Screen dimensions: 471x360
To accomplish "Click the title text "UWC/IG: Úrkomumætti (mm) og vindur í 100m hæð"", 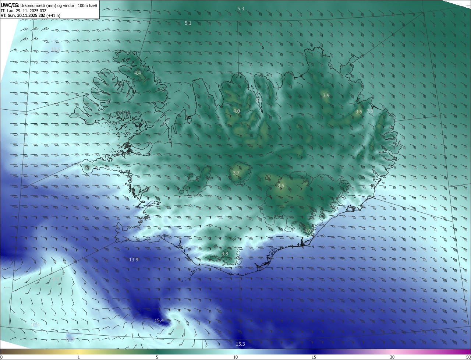I will [49, 5].
